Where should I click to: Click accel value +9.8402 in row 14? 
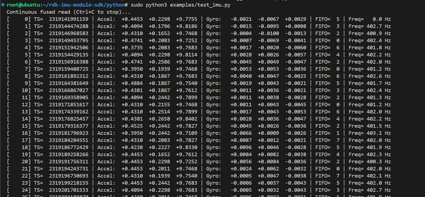186,119
